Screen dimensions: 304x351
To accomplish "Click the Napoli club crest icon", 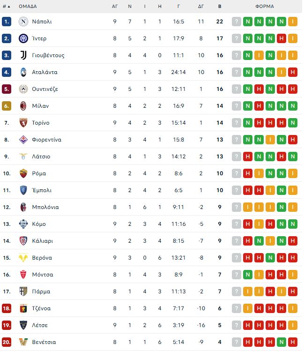I will (x=23, y=22).
